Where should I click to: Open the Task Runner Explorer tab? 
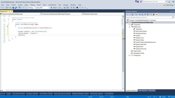(x=97, y=93)
